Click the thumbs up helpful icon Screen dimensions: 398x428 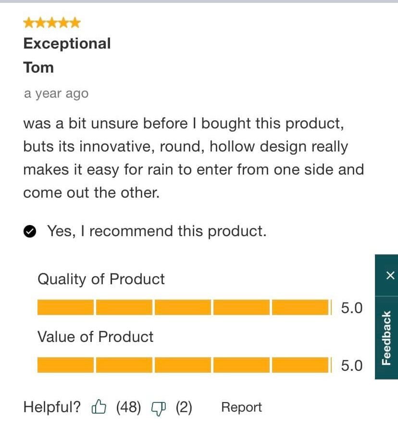99,407
